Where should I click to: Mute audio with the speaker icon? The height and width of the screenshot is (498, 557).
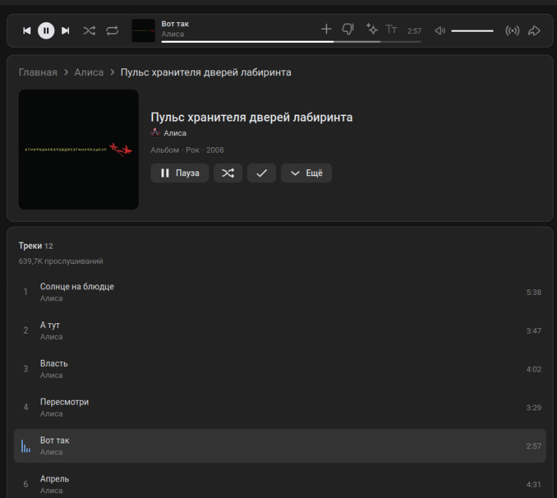pos(440,30)
